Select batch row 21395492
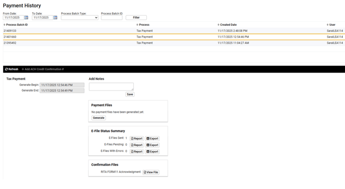The width and height of the screenshot is (345, 189). coord(174,43)
